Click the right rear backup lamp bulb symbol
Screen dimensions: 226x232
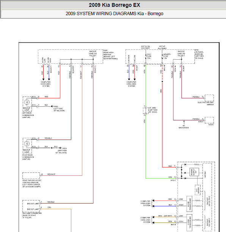(x=27, y=144)
